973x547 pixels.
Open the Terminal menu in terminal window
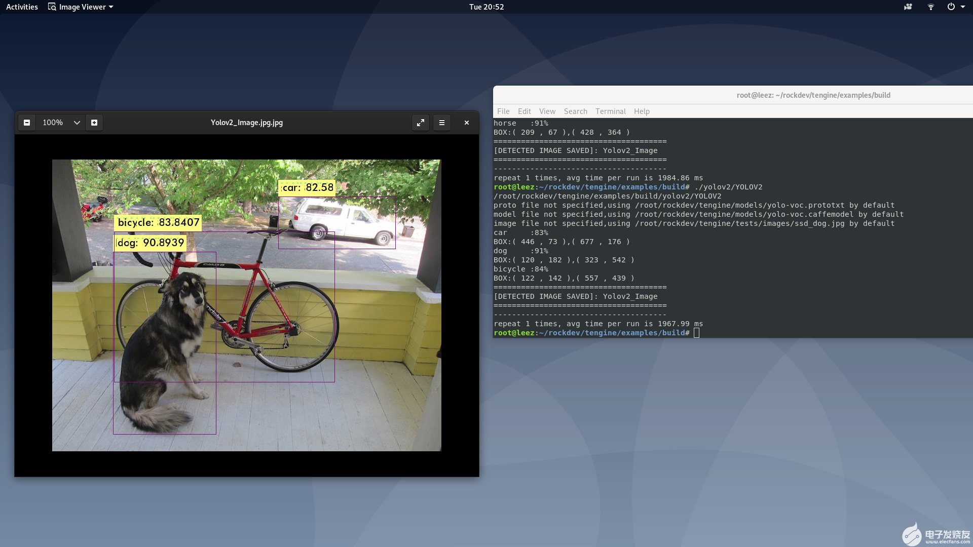[610, 111]
